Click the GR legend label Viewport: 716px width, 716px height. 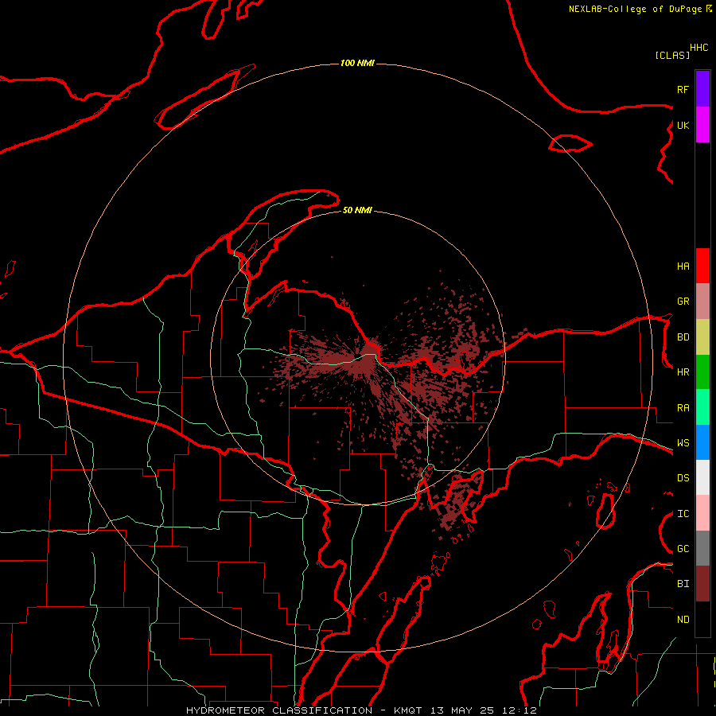(x=683, y=302)
